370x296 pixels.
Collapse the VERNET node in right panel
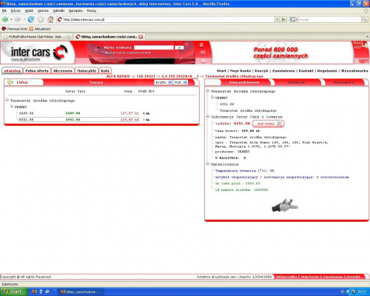(212, 98)
